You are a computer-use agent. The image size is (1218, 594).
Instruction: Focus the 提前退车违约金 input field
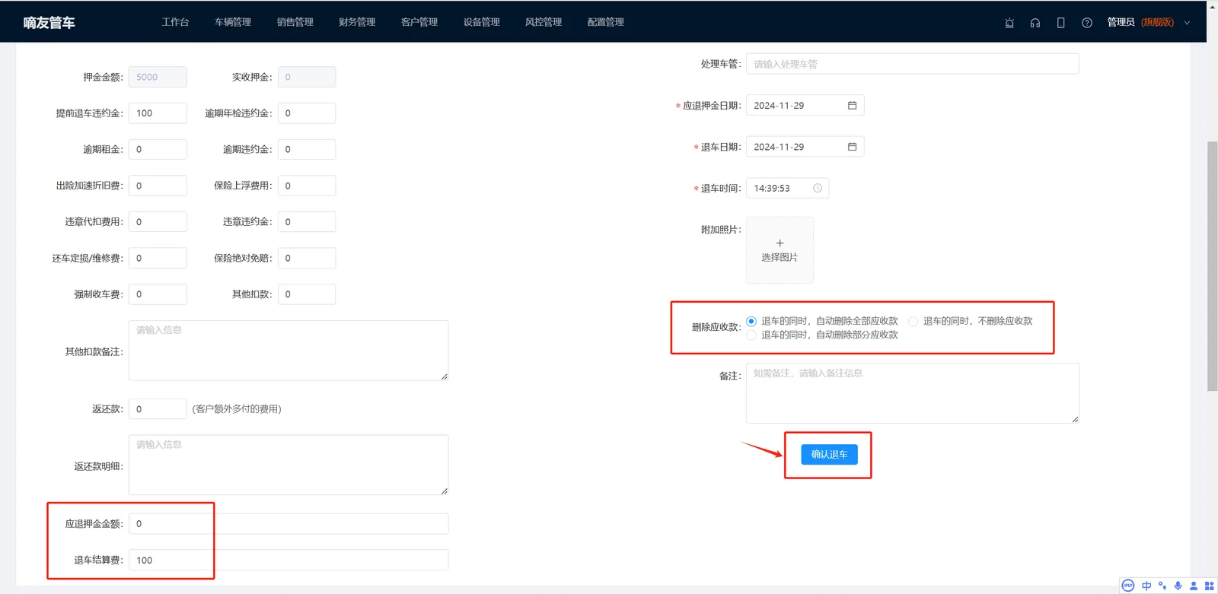158,113
